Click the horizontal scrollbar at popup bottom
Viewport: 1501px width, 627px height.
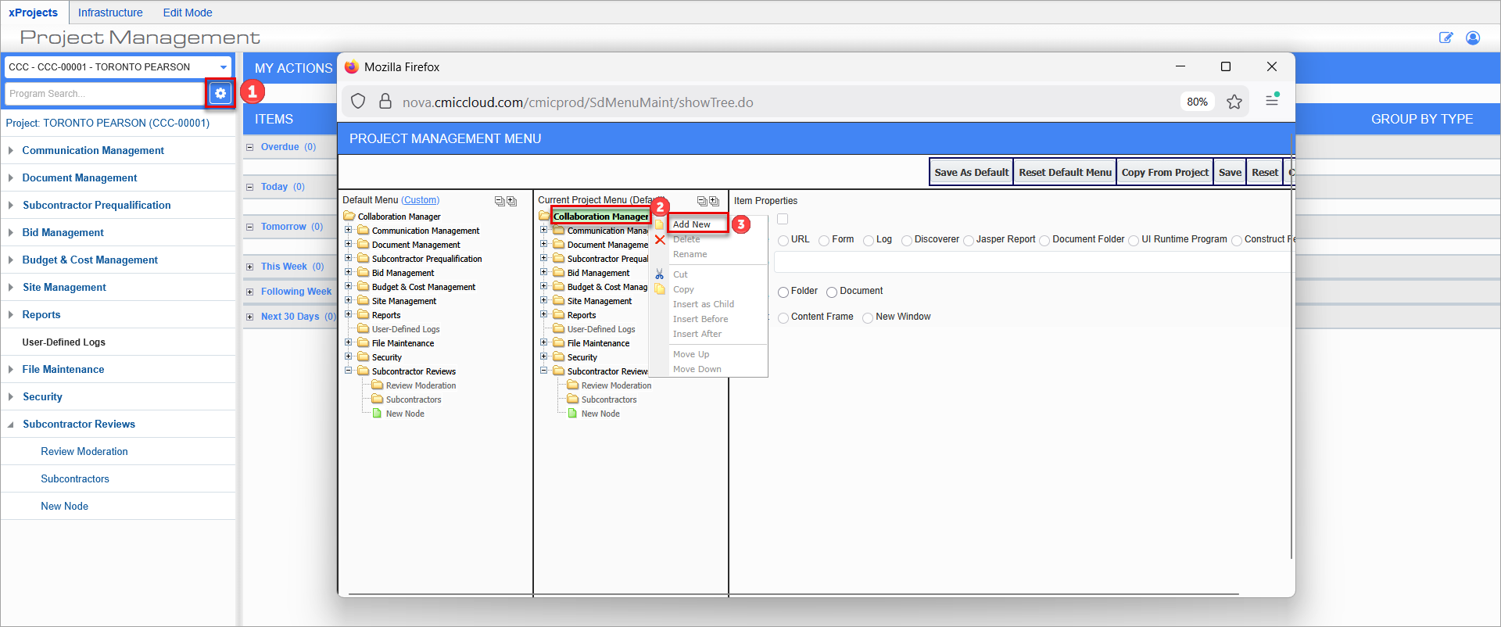coord(793,594)
